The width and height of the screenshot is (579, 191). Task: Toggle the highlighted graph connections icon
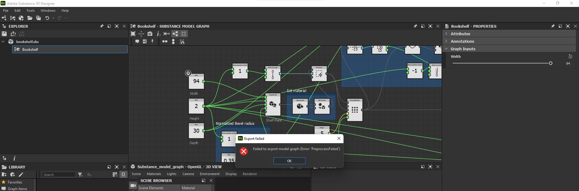tap(175, 34)
